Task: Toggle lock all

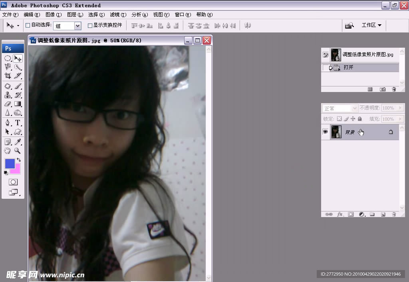Action: click(360, 119)
